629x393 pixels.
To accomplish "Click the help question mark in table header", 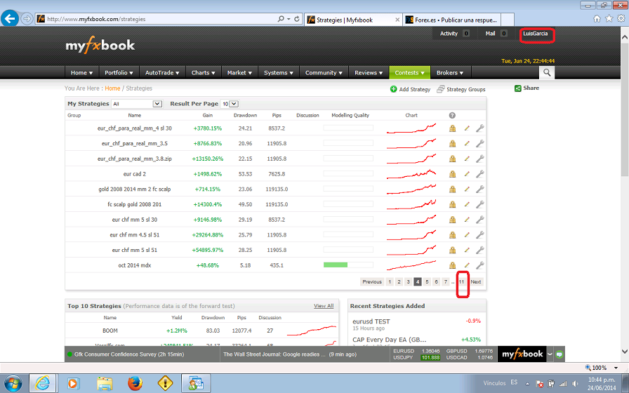I will (452, 115).
